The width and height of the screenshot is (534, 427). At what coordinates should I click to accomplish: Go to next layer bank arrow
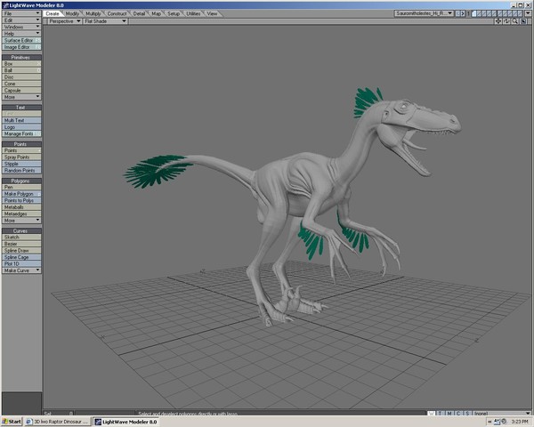[x=463, y=13]
